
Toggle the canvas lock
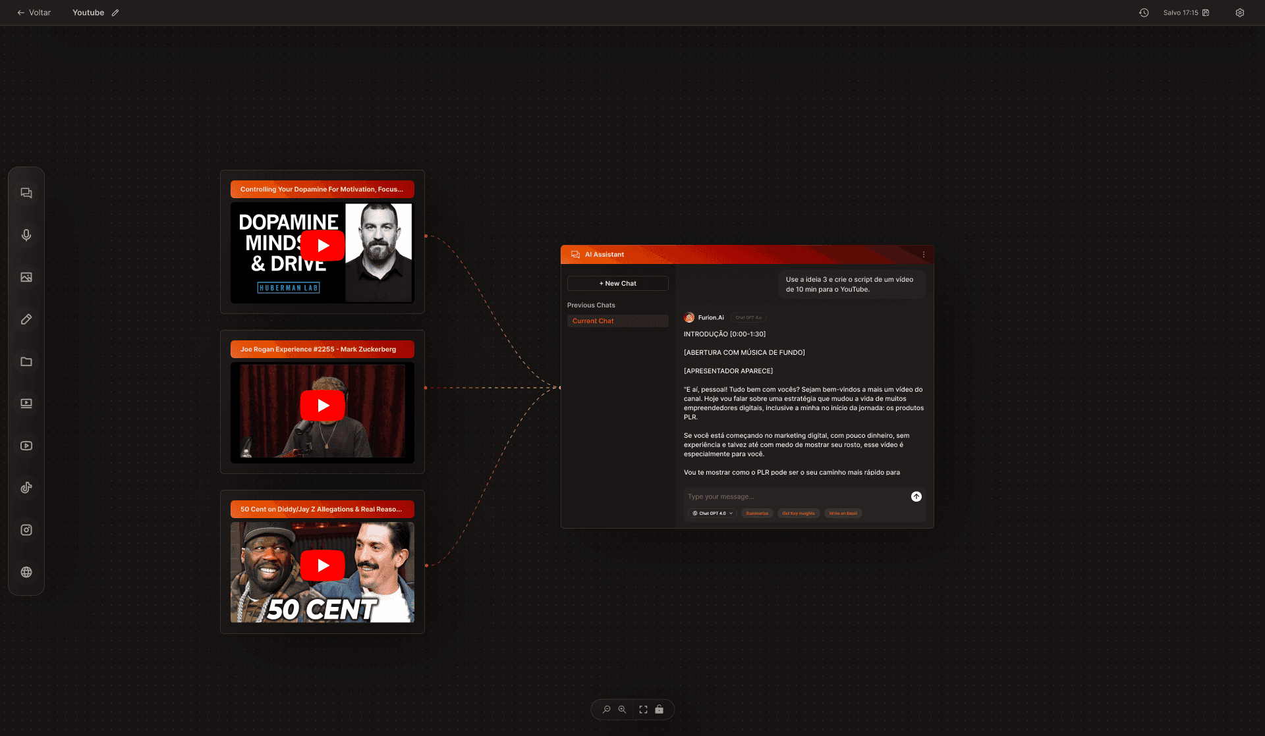[660, 710]
